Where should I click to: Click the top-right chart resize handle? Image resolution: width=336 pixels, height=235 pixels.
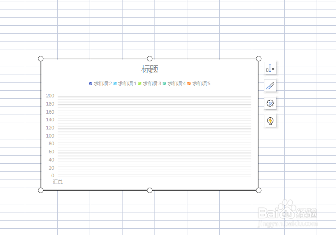coord(259,59)
